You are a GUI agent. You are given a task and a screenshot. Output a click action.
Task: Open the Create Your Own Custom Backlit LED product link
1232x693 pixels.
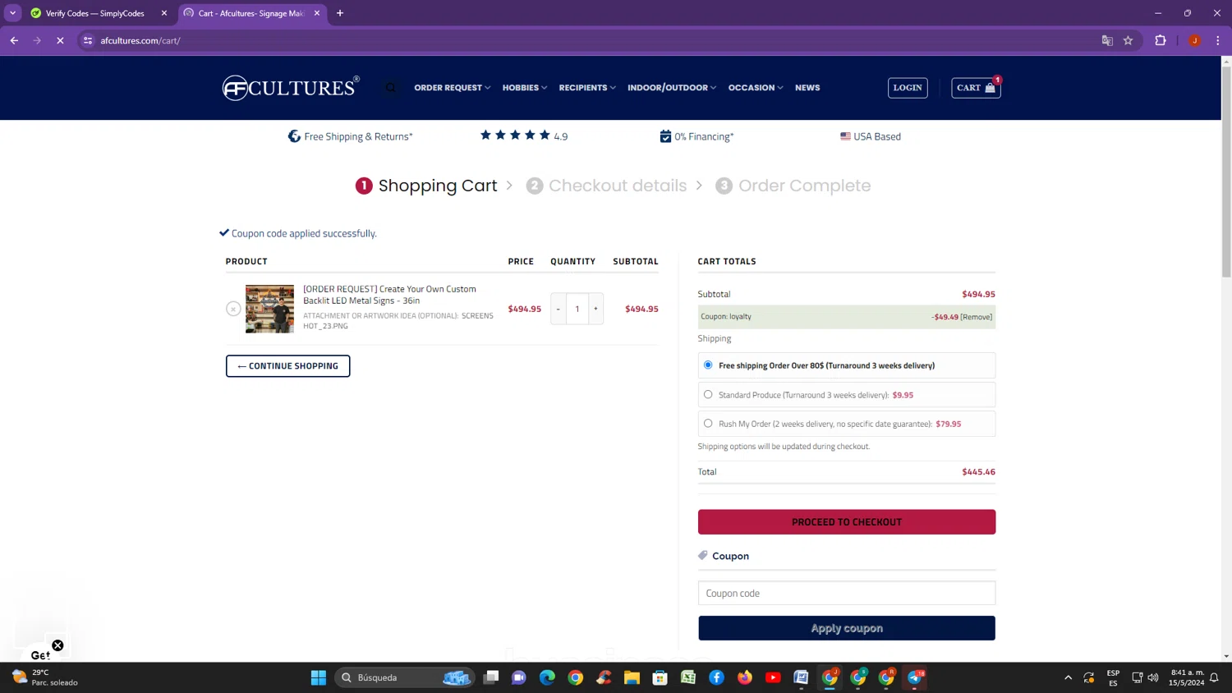pyautogui.click(x=389, y=295)
